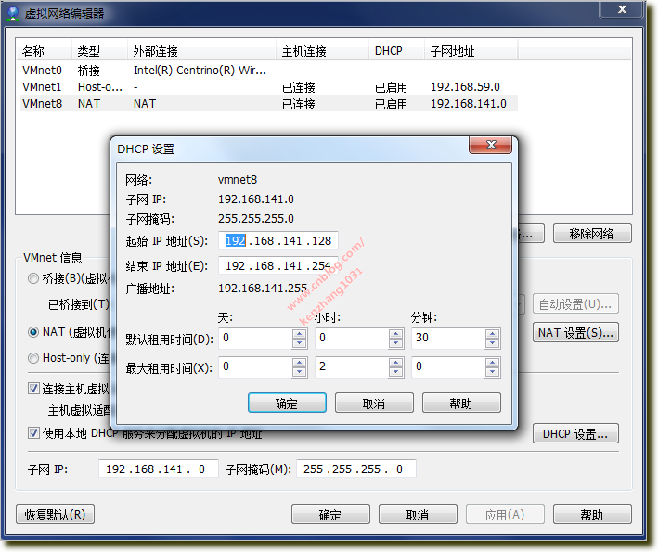Click the 默认租用时间 minutes input showing 30
This screenshot has height=552, width=658.
click(448, 338)
